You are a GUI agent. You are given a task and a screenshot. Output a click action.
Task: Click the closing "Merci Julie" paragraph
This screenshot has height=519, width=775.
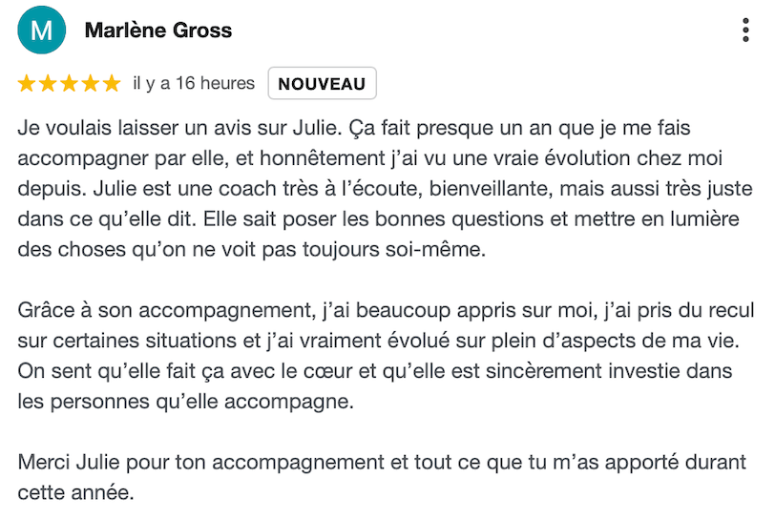coord(380,479)
